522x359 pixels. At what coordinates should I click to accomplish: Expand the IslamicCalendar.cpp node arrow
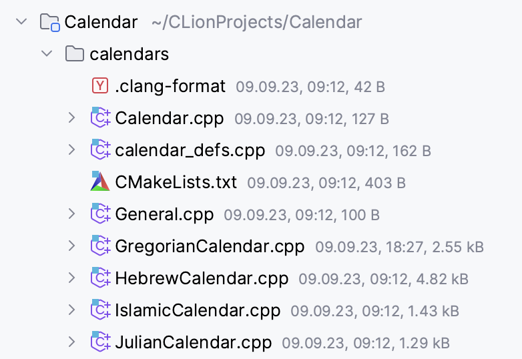72,310
